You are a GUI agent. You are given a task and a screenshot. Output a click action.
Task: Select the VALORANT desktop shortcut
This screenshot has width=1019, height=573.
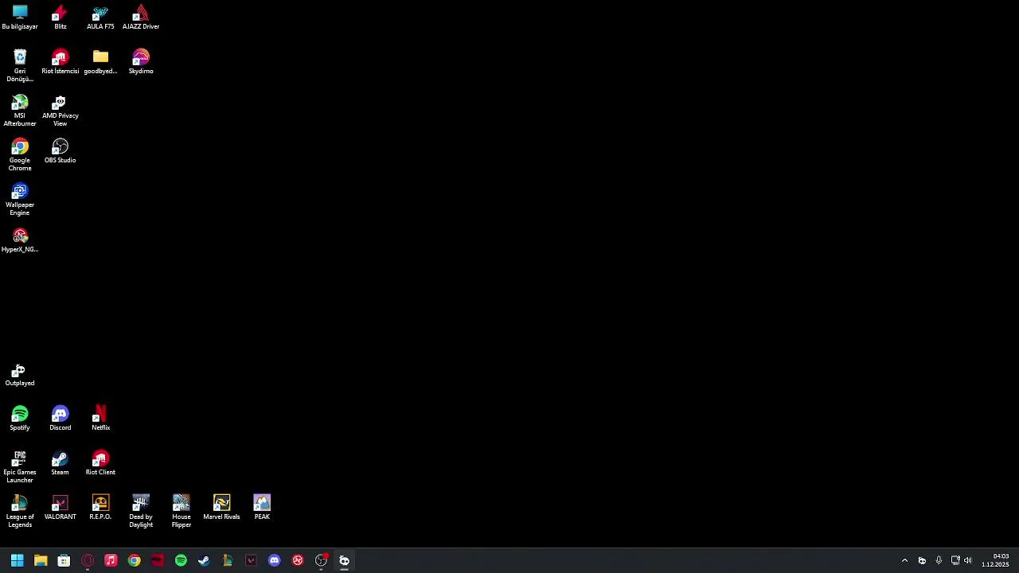click(x=61, y=508)
